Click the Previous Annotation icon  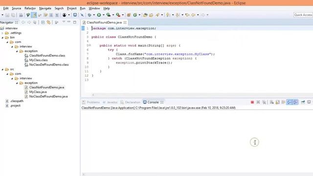[x=178, y=15]
